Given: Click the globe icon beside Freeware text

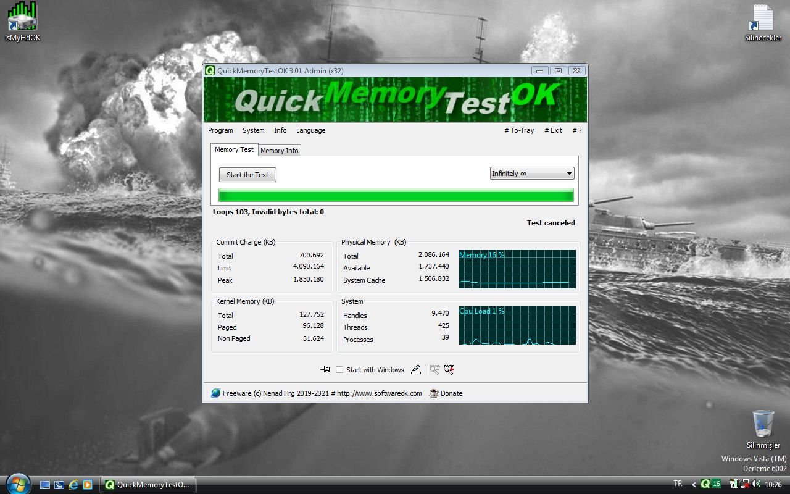Looking at the screenshot, I should (x=215, y=393).
